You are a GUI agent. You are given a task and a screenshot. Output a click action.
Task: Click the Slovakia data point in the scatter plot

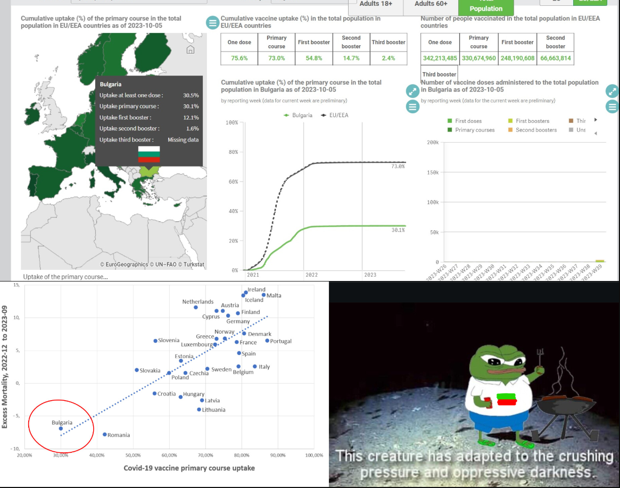(136, 370)
